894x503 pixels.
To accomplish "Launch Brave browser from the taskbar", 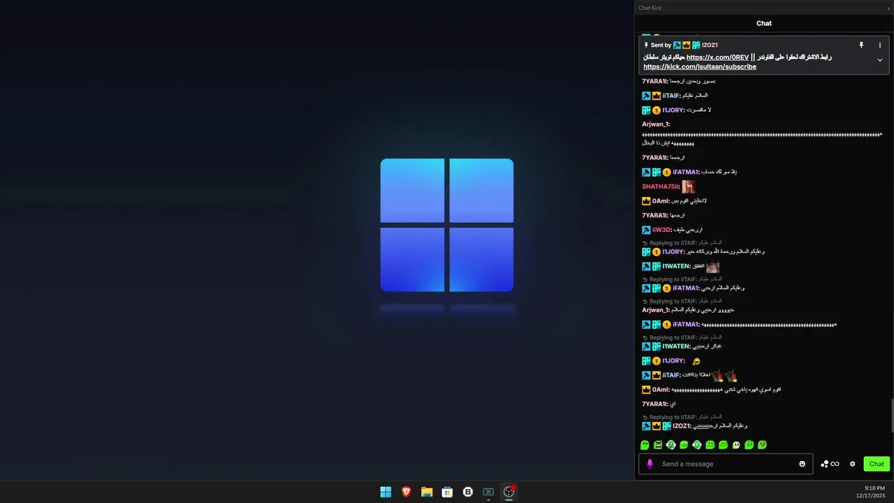I will point(406,492).
